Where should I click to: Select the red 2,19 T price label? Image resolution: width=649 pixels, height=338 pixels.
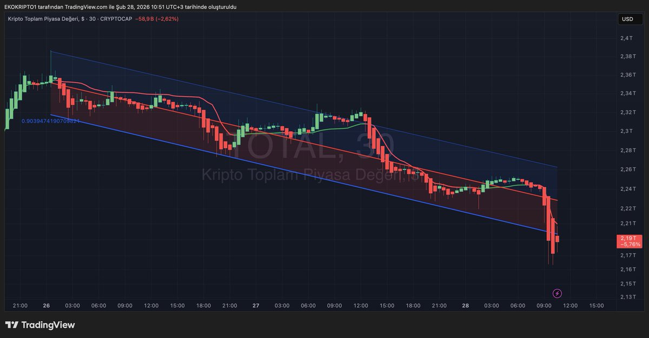tap(631, 241)
